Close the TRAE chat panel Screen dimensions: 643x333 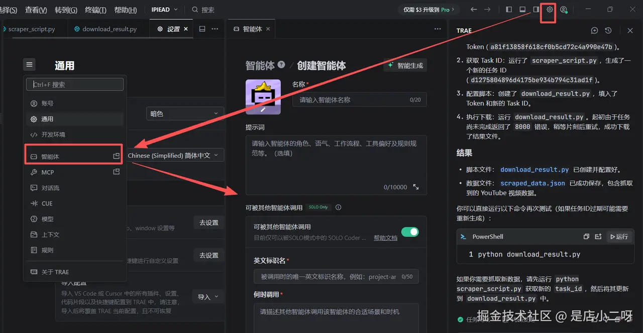pos(630,31)
